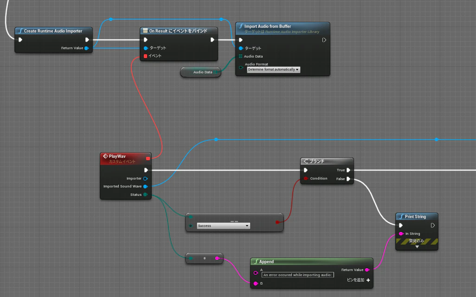Open the Success enum dropdown
Screen dimensions: 476x297
[224, 226]
